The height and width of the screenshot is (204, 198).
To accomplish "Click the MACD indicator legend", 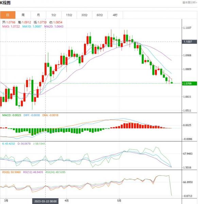I will point(12,115).
